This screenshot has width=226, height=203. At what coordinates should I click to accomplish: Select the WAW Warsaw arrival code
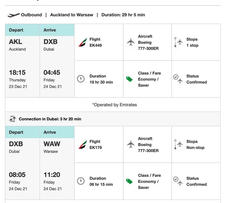(52, 144)
